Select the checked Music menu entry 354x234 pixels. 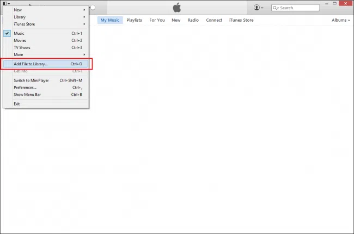pyautogui.click(x=19, y=33)
